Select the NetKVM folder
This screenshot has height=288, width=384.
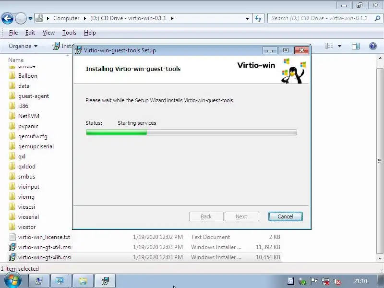point(29,116)
